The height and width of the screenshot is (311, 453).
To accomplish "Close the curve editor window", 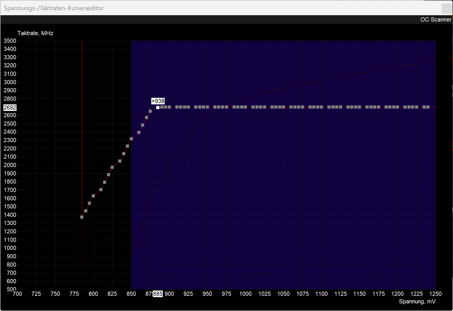I will pyautogui.click(x=447, y=9).
